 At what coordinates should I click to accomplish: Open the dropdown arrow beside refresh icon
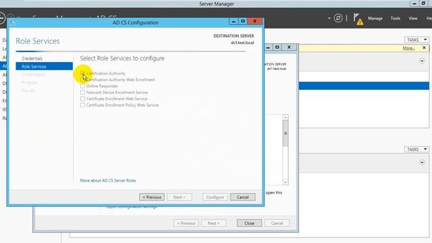(329, 18)
